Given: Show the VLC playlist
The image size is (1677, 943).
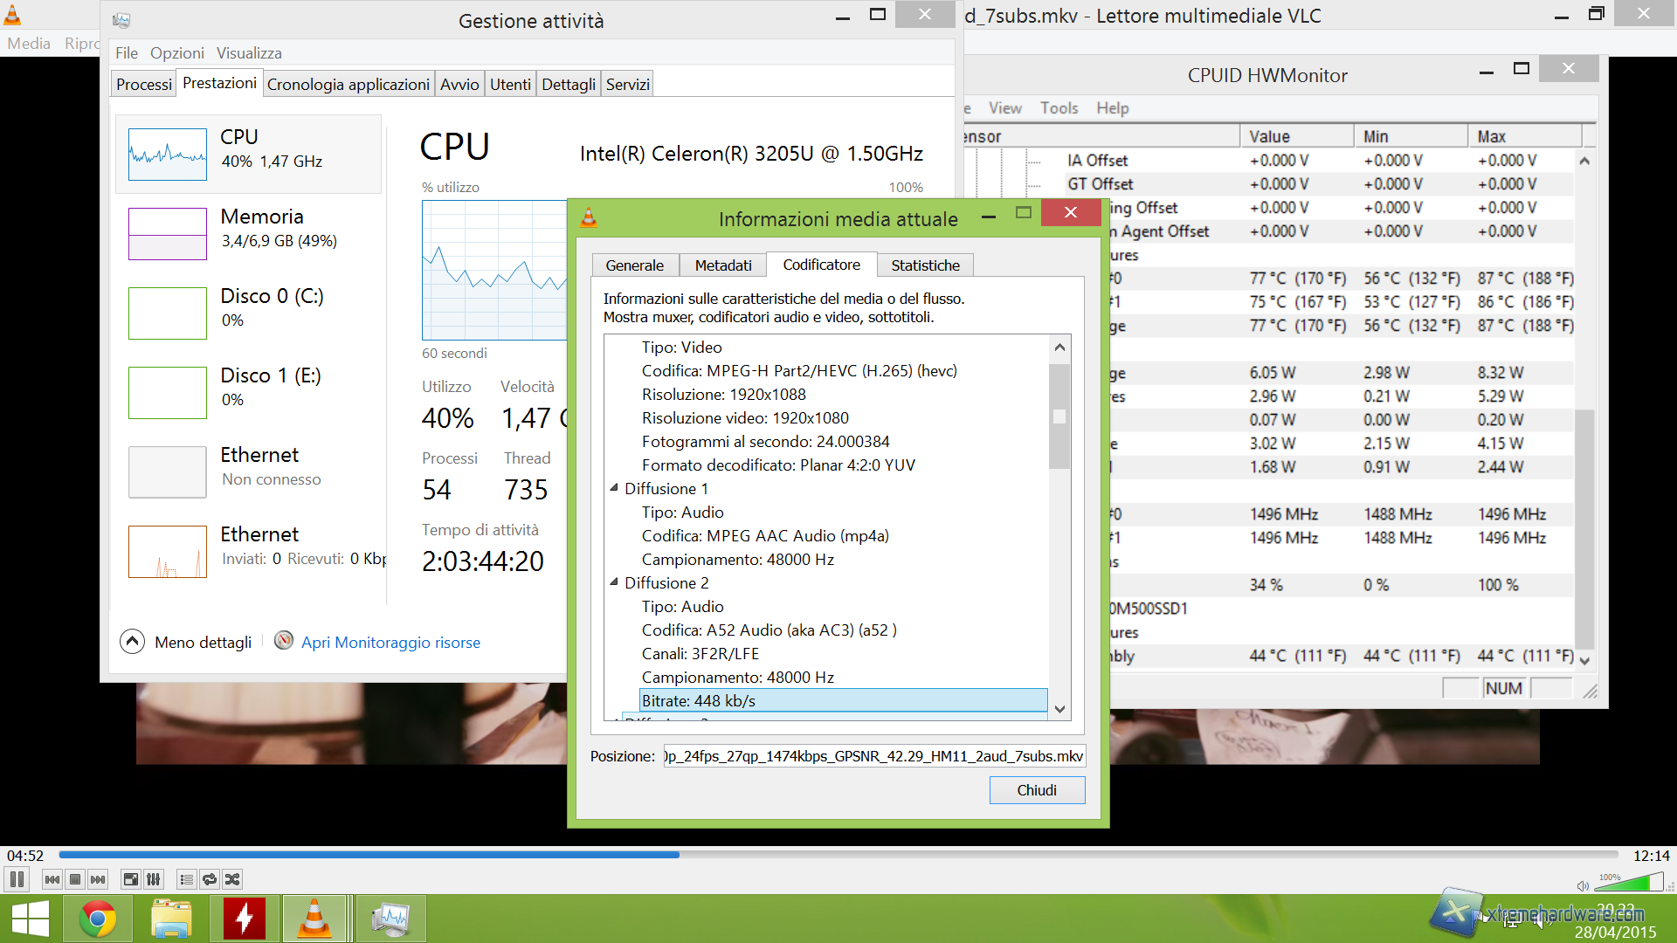Looking at the screenshot, I should tap(186, 879).
